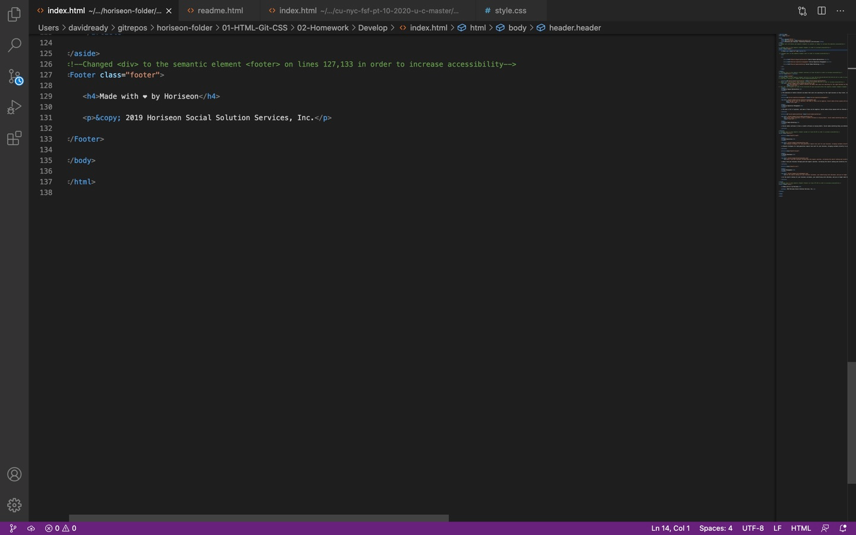Click line number 133 in gutter
This screenshot has height=535, width=856.
tap(46, 139)
